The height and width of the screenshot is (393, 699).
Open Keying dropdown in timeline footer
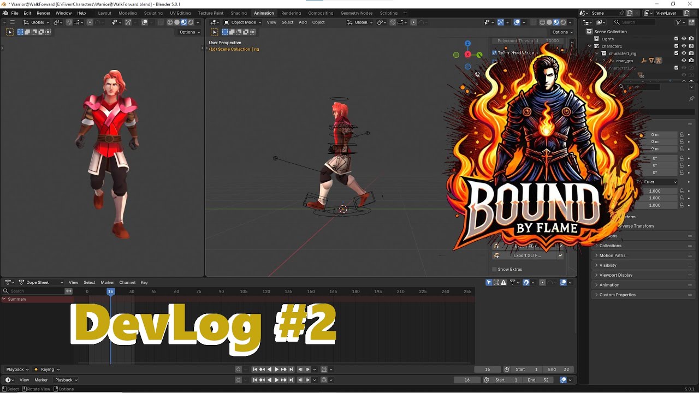[46, 370]
